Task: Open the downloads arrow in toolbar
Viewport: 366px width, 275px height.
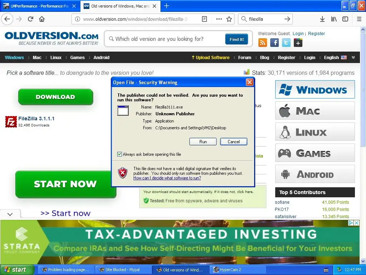Action: (x=322, y=19)
